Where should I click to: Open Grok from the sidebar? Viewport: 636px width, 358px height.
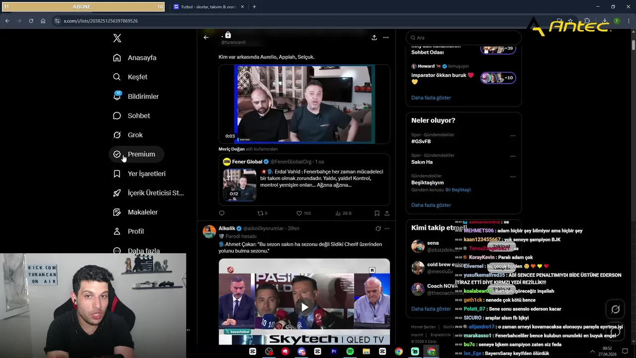click(128, 135)
